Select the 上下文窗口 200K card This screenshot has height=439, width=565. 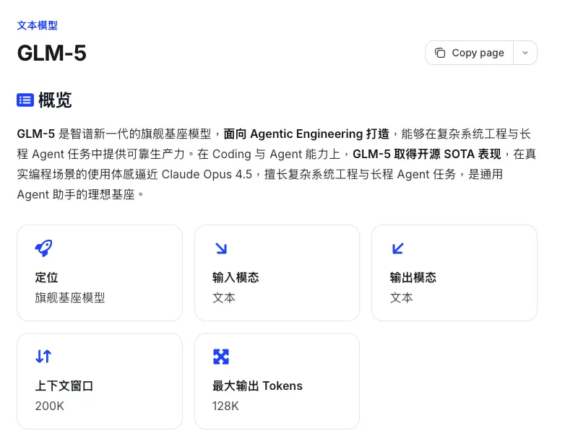100,381
